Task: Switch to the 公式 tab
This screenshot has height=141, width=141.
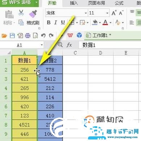Action: [119, 3]
